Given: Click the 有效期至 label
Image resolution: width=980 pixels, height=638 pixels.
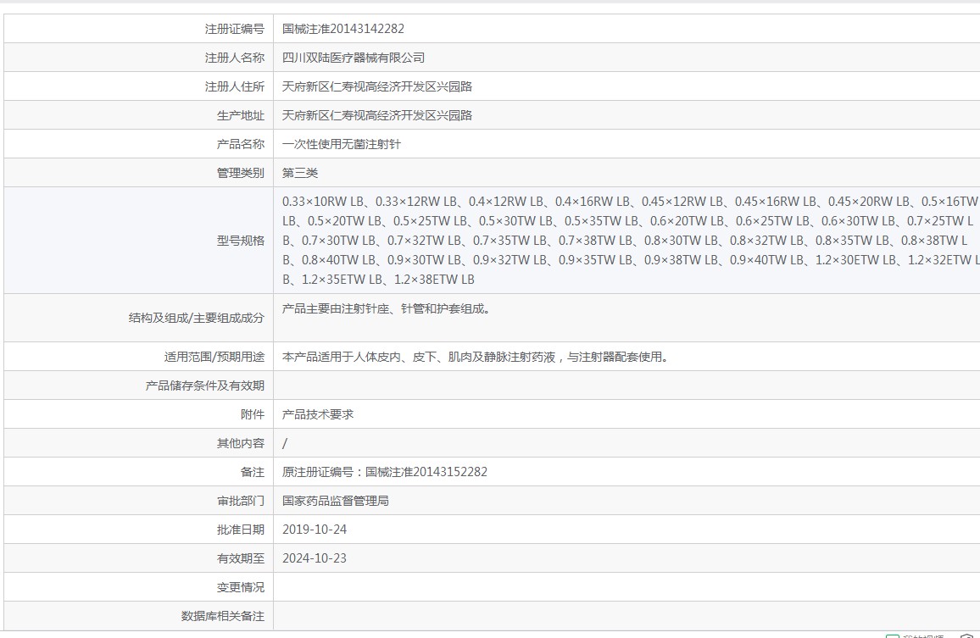Looking at the screenshot, I should (241, 558).
